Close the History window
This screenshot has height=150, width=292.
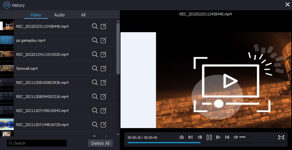(287, 5)
